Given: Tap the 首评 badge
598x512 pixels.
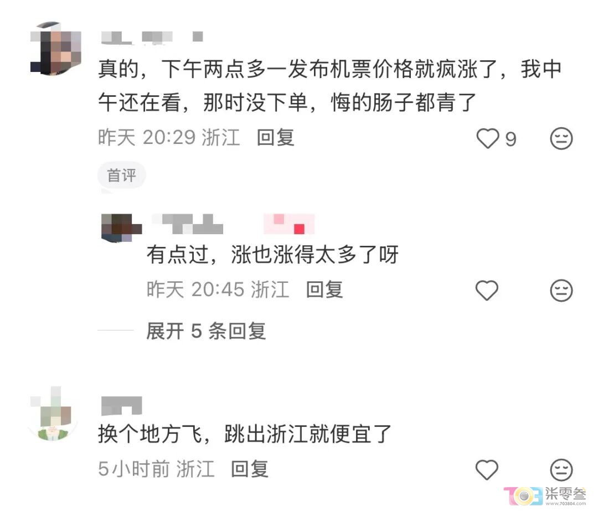Looking at the screenshot, I should (x=121, y=175).
